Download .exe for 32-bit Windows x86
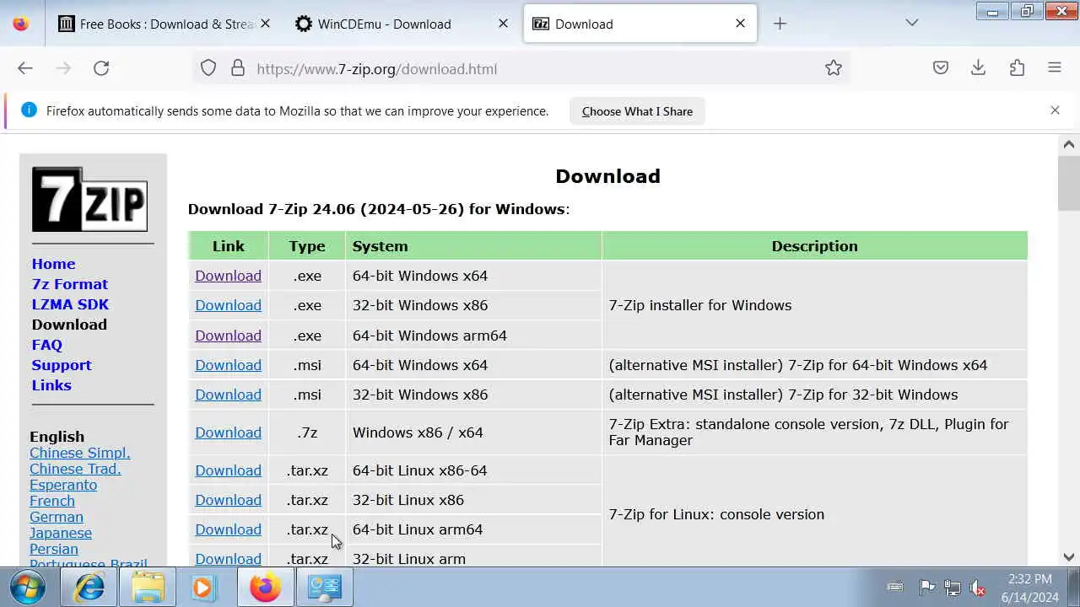This screenshot has height=607, width=1080. pos(228,305)
